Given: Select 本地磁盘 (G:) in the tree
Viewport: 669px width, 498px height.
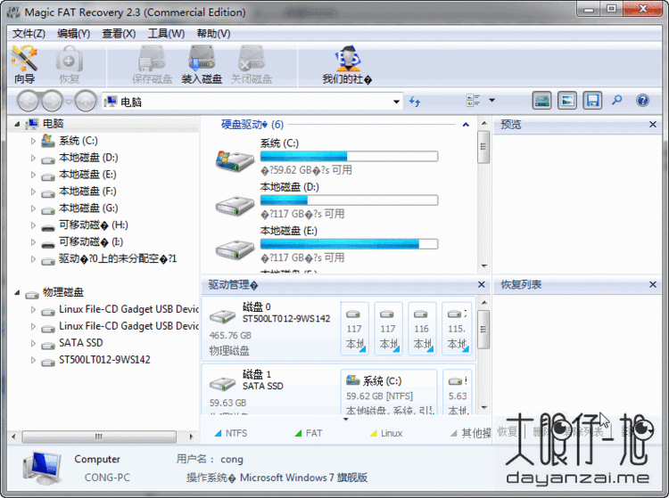Looking at the screenshot, I should [x=88, y=208].
